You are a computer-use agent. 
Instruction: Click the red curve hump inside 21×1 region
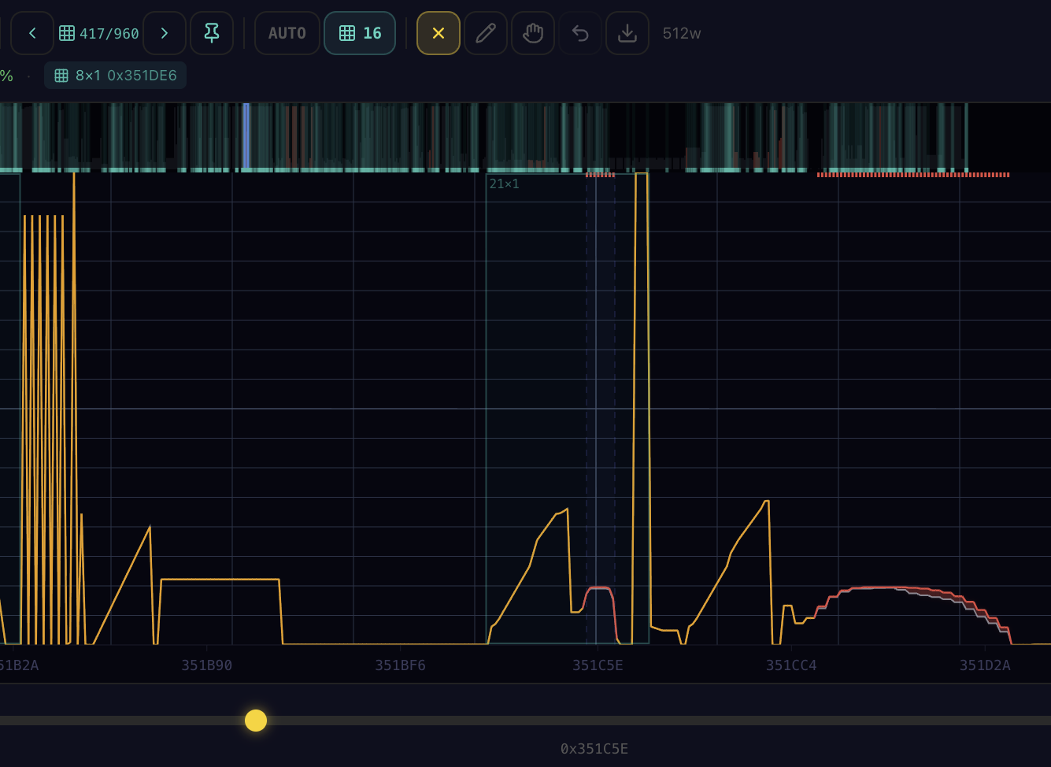click(600, 588)
